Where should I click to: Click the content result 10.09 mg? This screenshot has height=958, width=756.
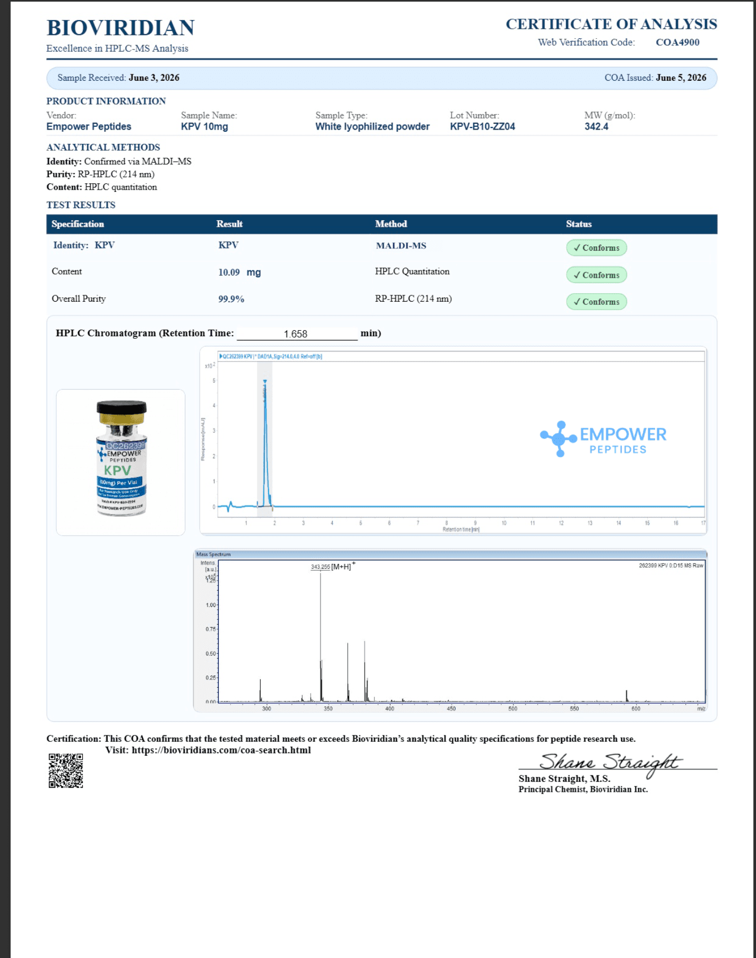pos(239,272)
